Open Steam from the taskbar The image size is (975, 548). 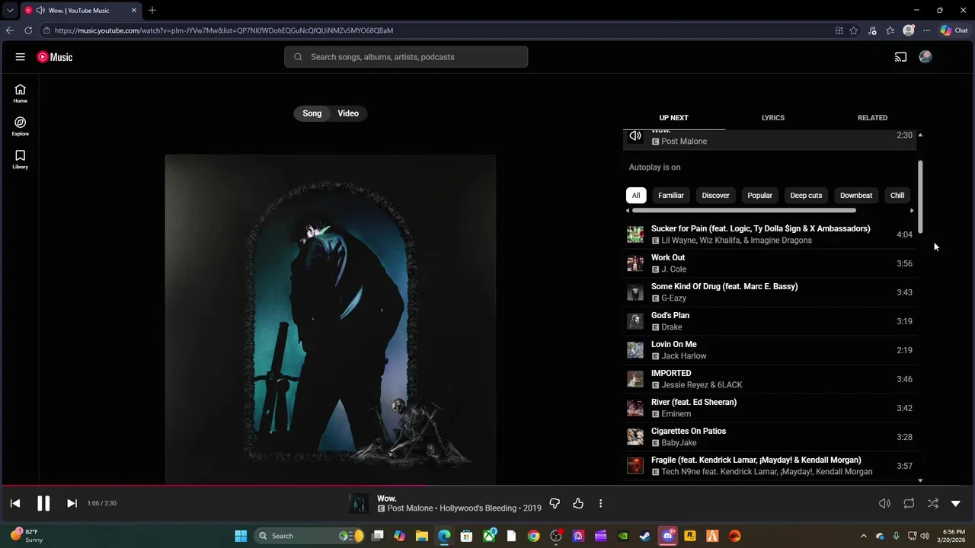tap(645, 536)
